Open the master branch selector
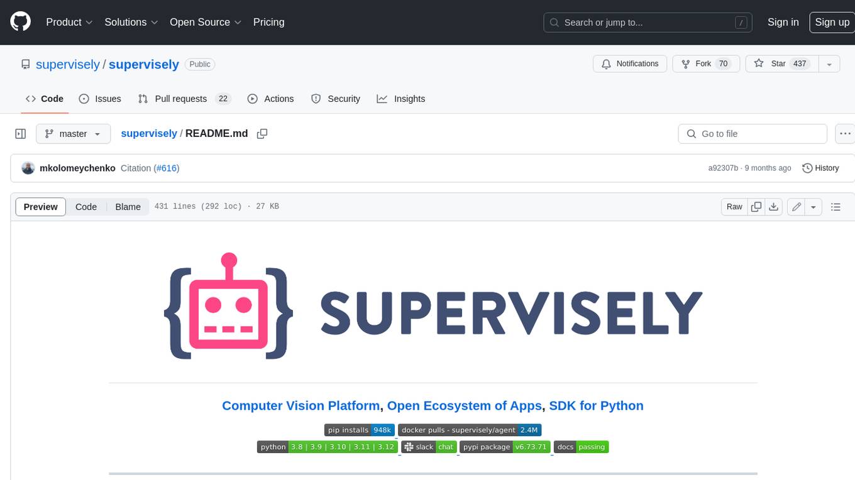 [73, 134]
